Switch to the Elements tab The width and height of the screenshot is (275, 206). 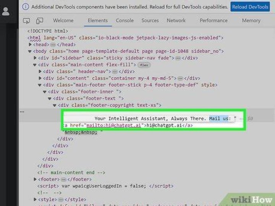pyautogui.click(x=98, y=21)
